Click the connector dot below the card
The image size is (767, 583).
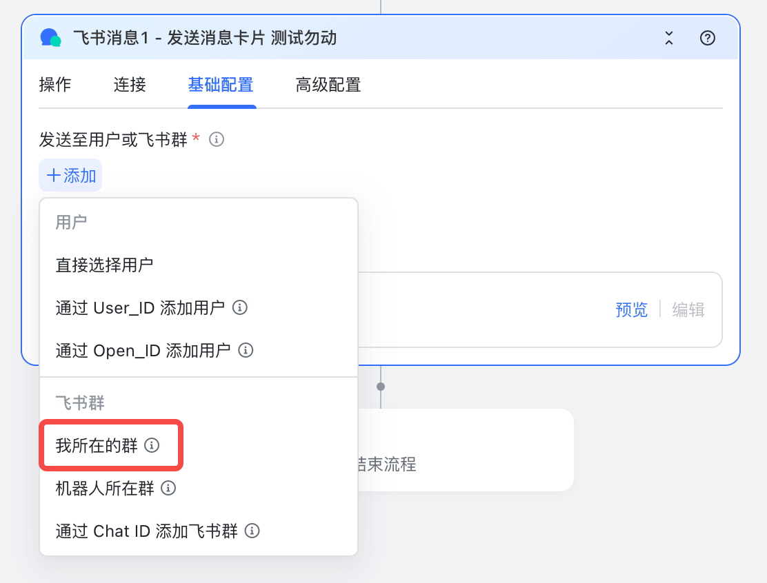pos(381,387)
